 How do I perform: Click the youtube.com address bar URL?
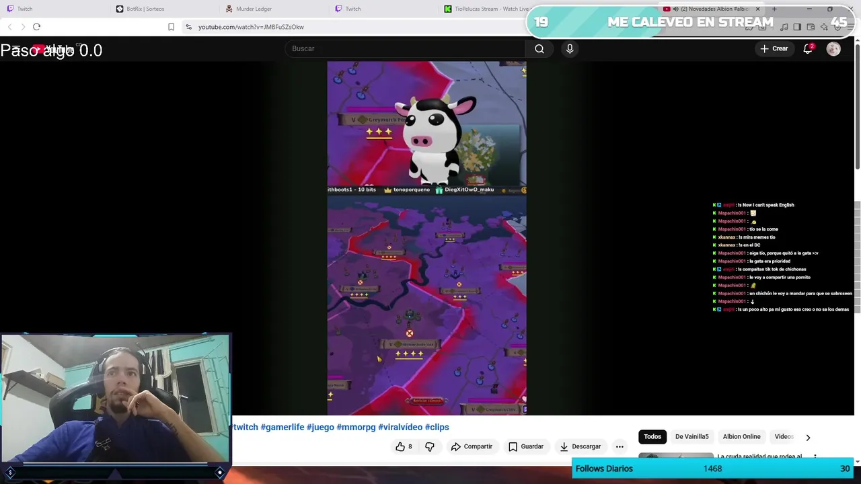tap(251, 27)
